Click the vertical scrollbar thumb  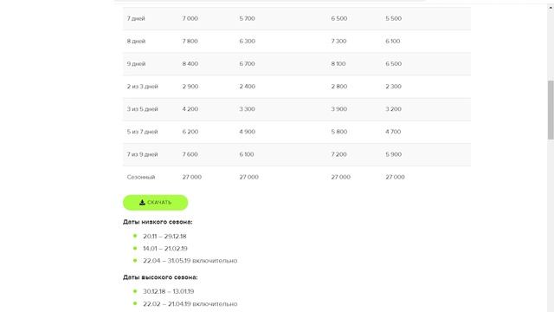tap(551, 110)
